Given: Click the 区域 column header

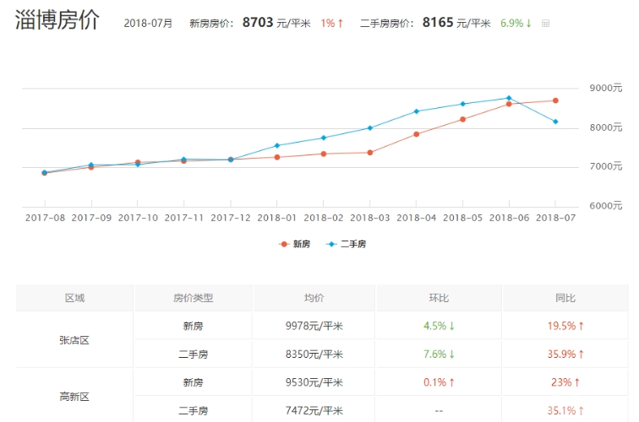Looking at the screenshot, I should pyautogui.click(x=74, y=298).
